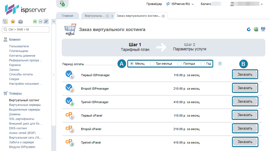Click the sidebar vertical scrollbar
The height and width of the screenshot is (151, 270).
54,75
